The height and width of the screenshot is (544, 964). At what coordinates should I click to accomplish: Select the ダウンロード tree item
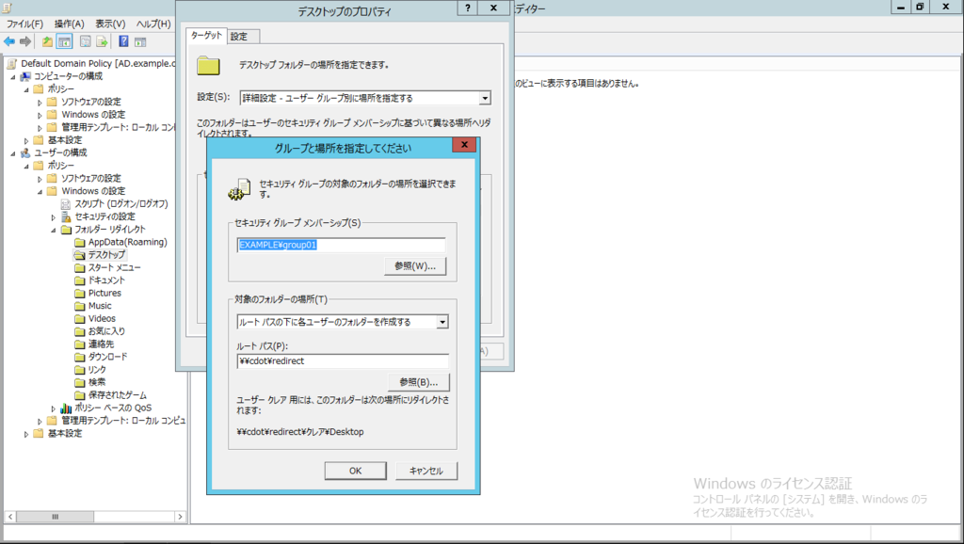pos(107,357)
